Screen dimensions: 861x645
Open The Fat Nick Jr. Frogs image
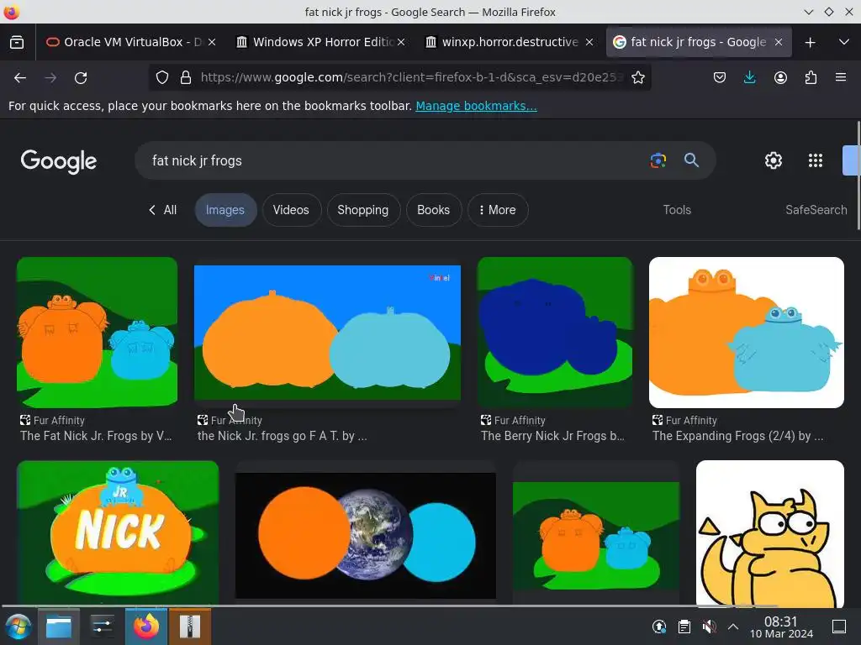tap(98, 333)
